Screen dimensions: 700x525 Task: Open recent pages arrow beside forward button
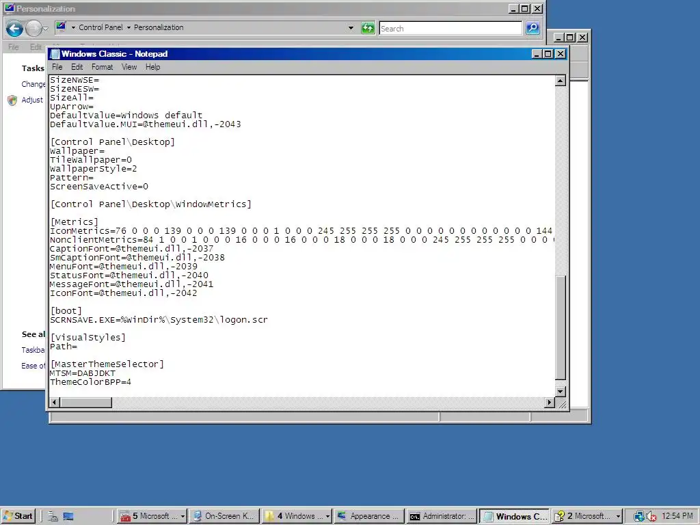[45, 29]
